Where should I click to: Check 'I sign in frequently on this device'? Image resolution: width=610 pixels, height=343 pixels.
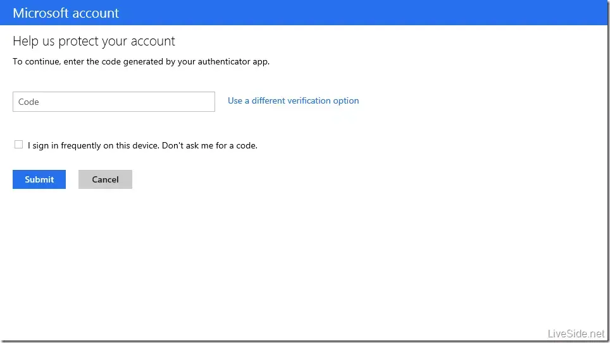(x=19, y=145)
